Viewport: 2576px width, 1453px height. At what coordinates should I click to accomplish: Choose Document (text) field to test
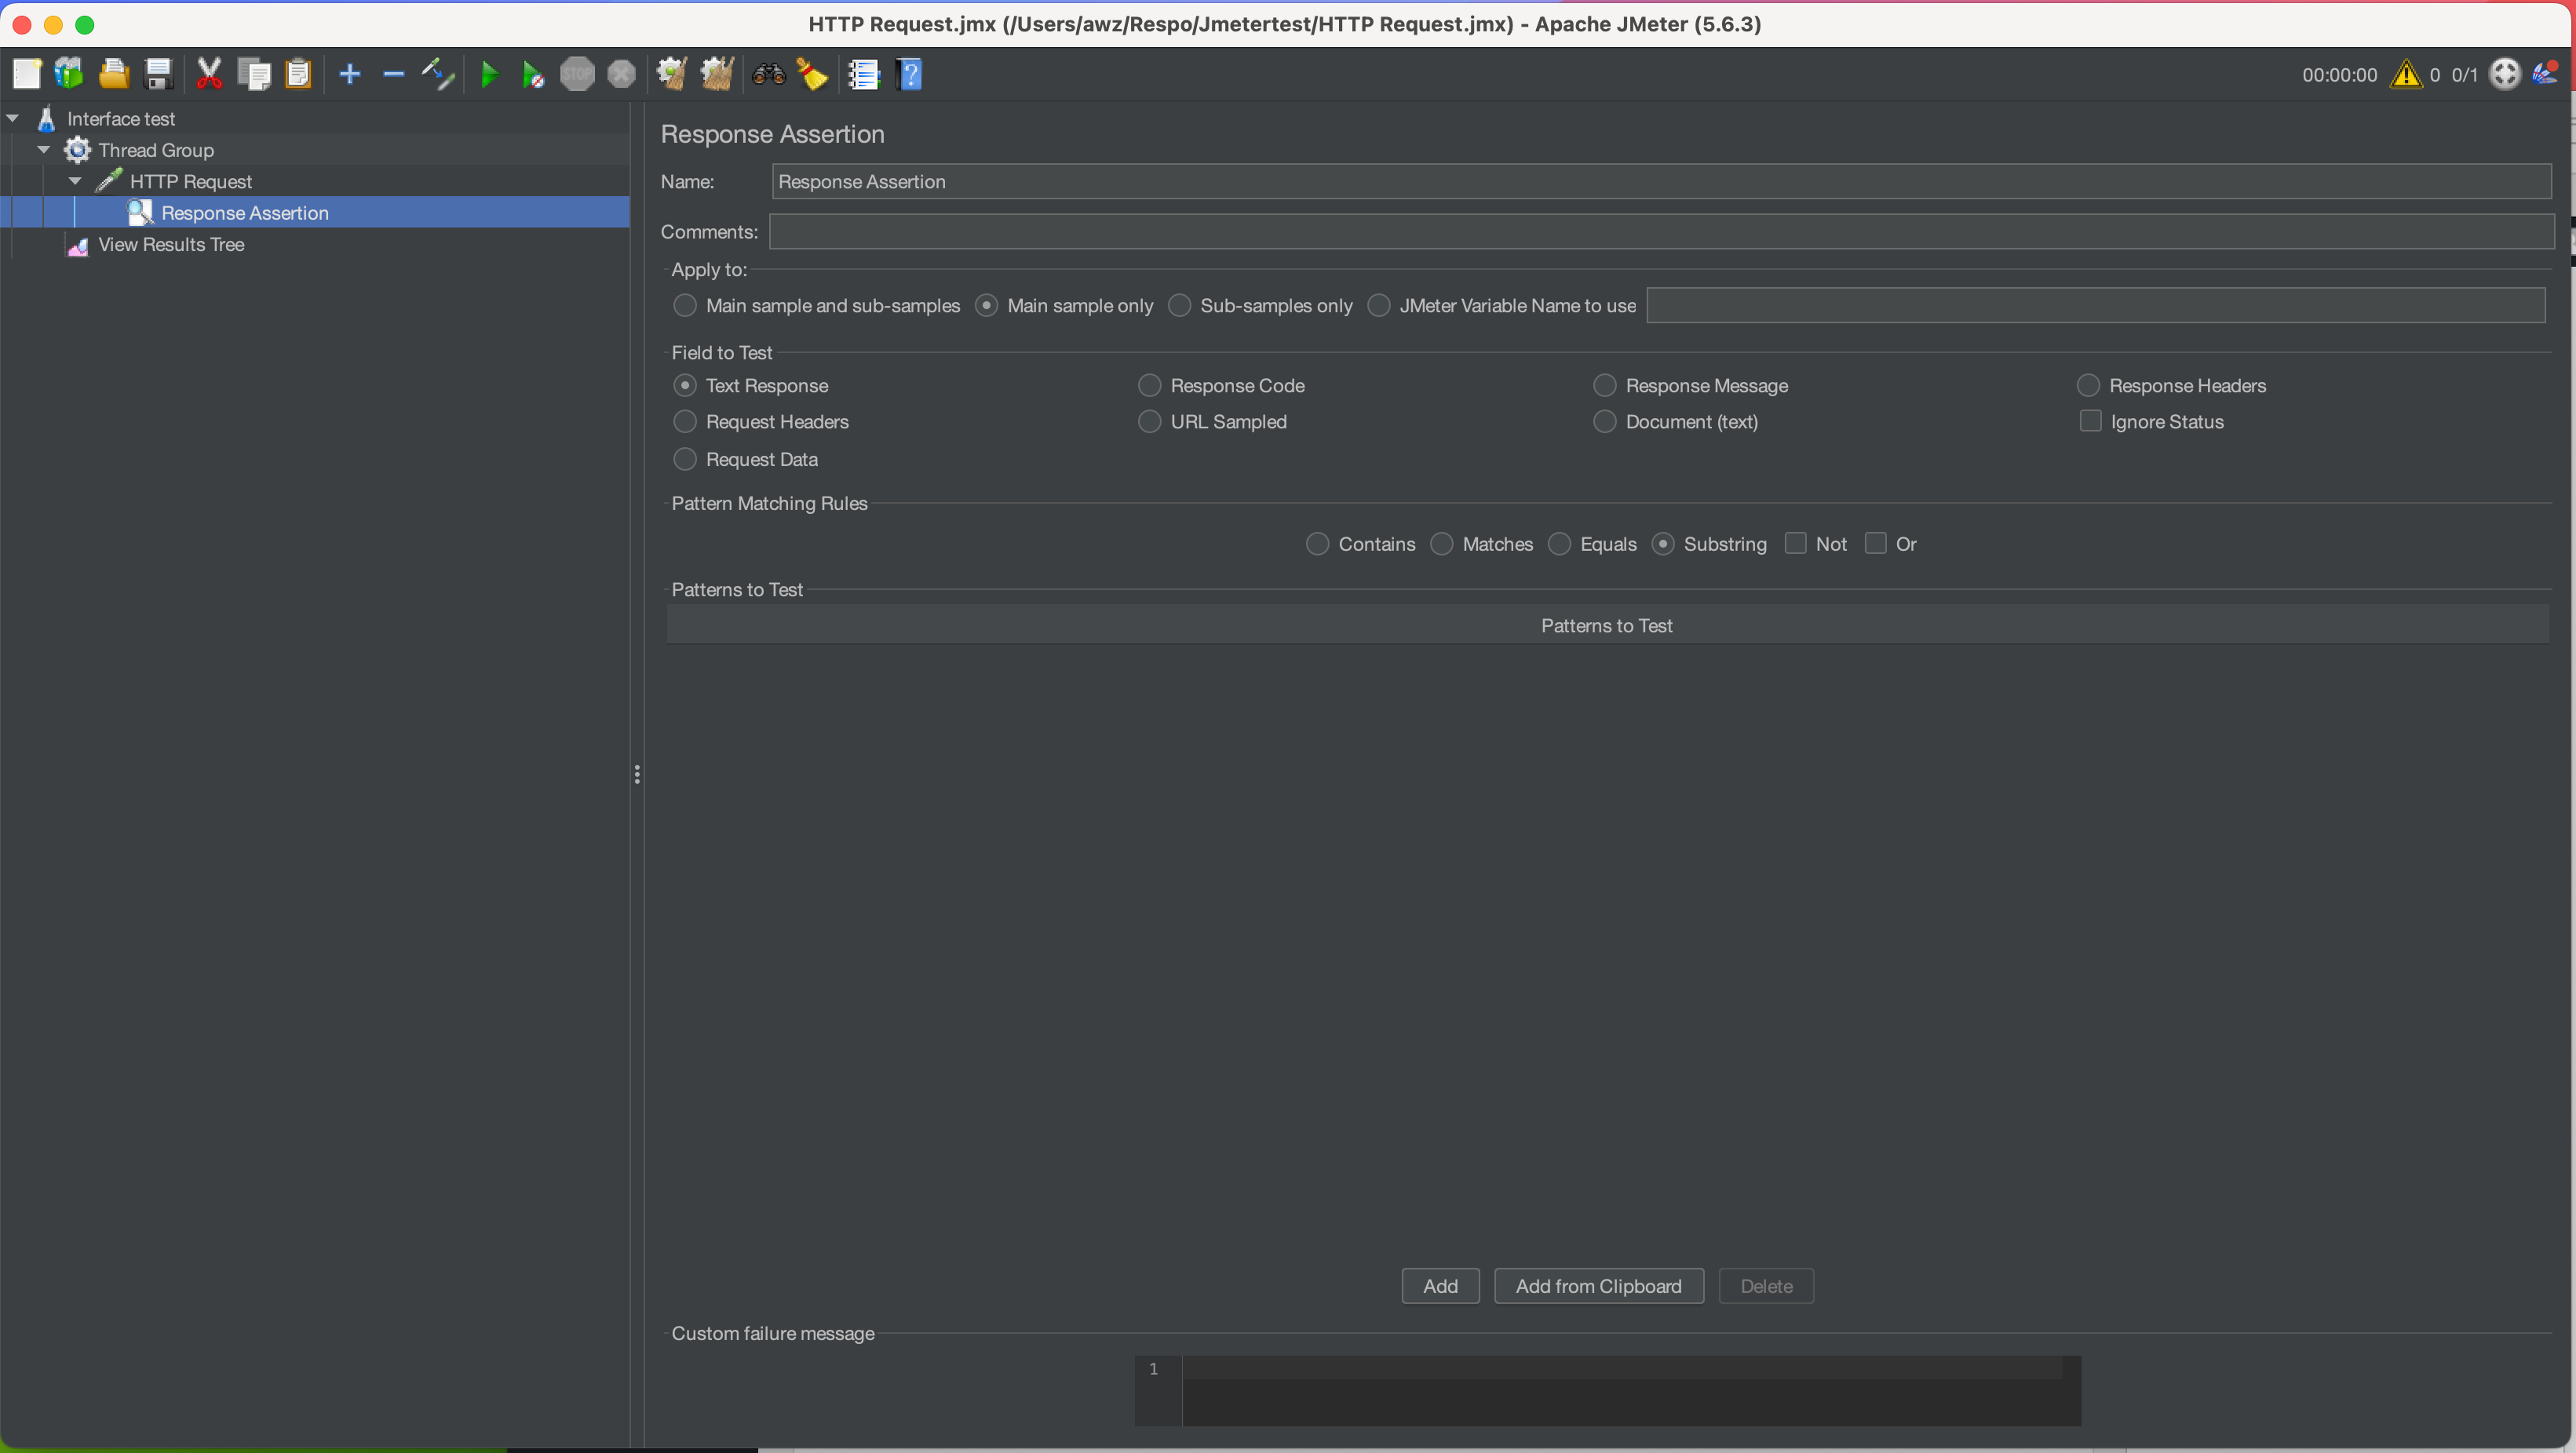[1605, 421]
